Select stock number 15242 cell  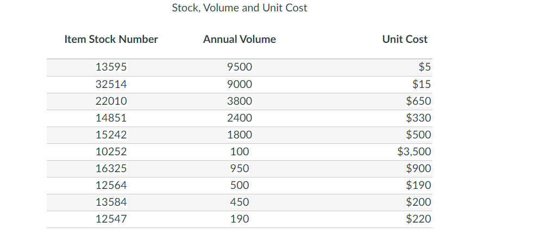coord(111,135)
